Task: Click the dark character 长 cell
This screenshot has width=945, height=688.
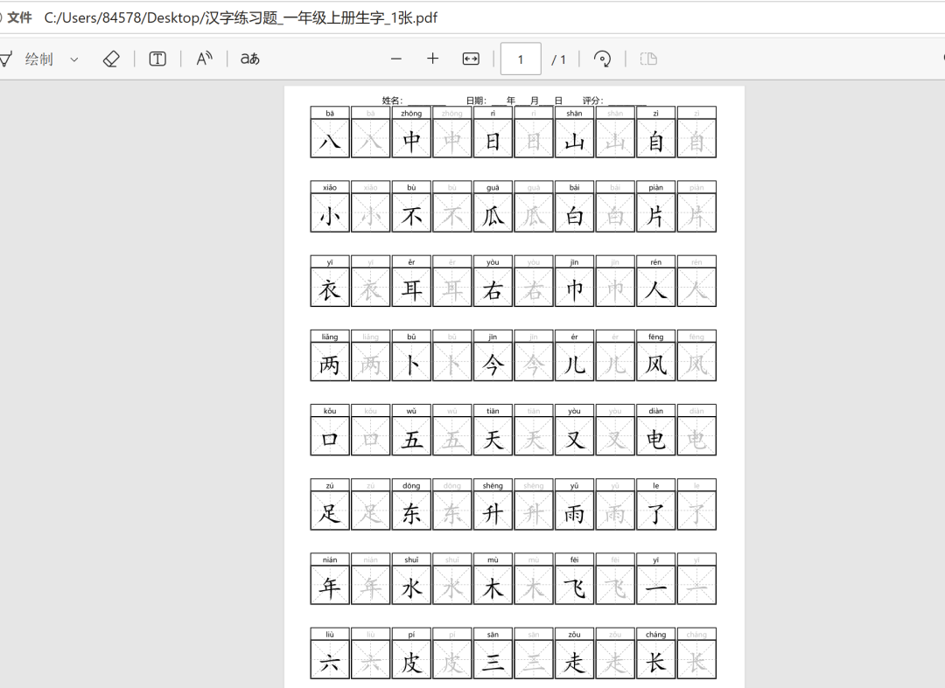Action: tap(655, 660)
